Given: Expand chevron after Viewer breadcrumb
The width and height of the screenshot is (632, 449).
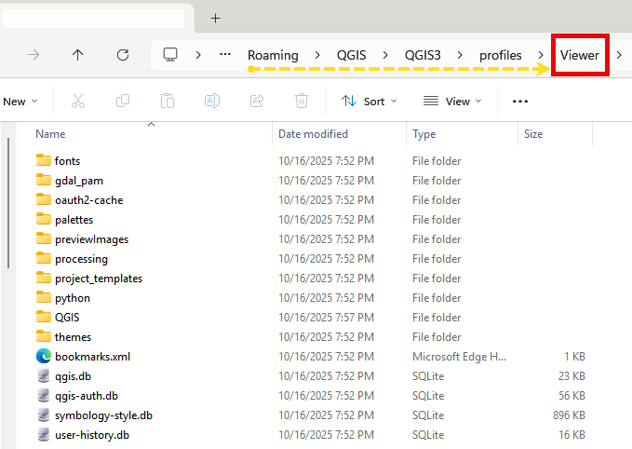Looking at the screenshot, I should point(619,54).
